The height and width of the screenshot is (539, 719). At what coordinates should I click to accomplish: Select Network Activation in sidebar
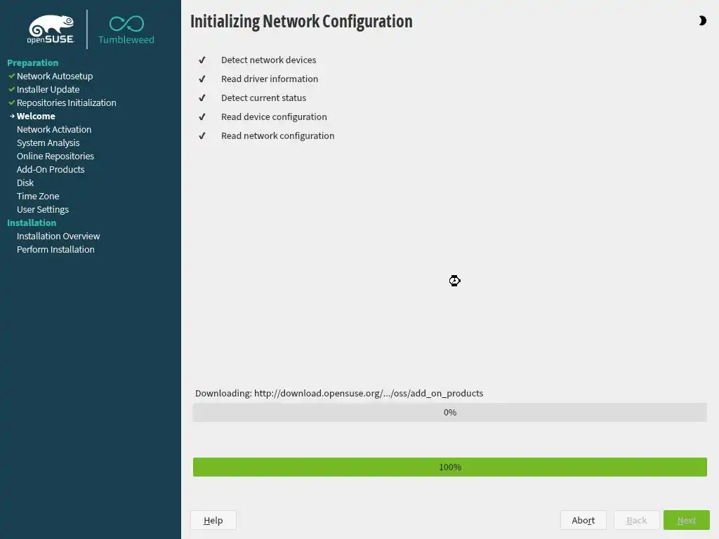click(54, 129)
